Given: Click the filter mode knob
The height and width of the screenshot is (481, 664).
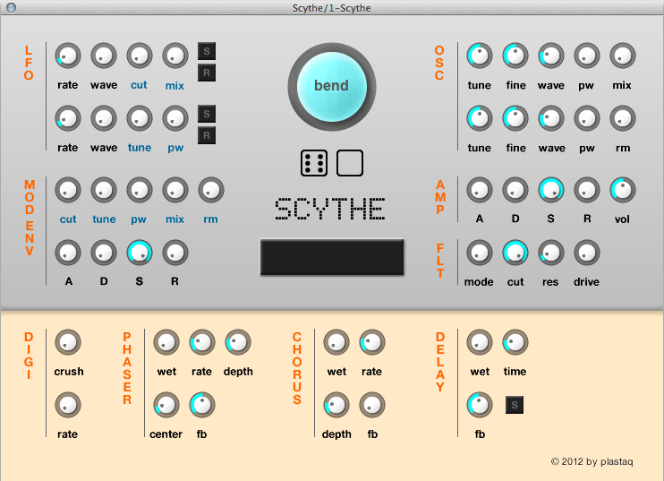Looking at the screenshot, I should click(480, 253).
